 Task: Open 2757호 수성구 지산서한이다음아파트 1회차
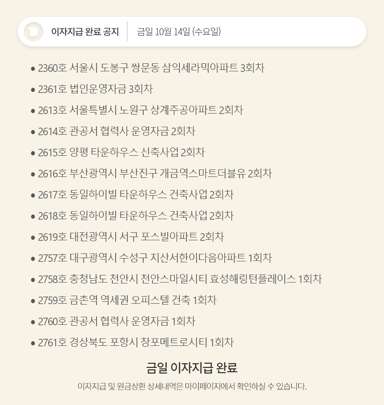pos(155,258)
